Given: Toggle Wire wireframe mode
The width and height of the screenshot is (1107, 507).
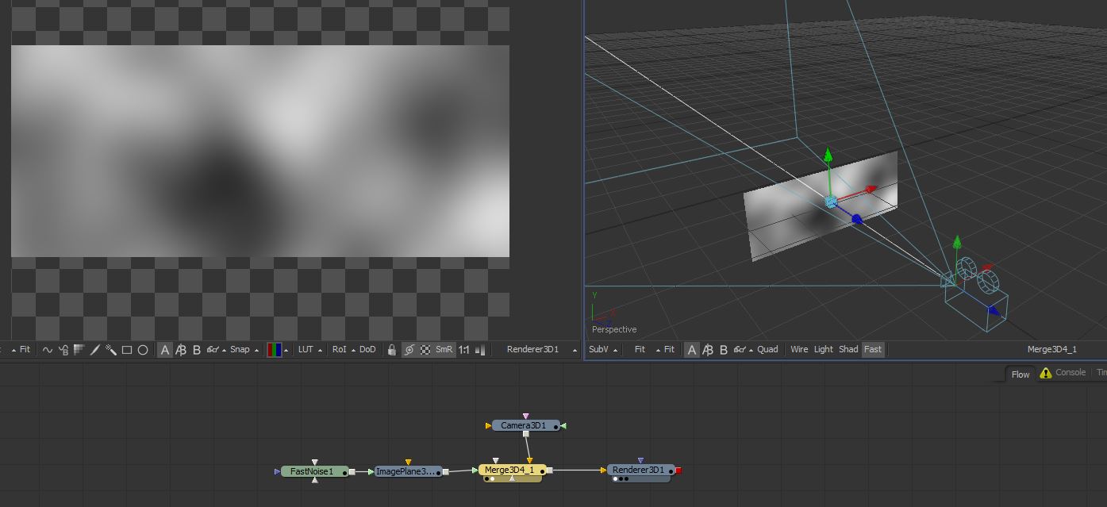Looking at the screenshot, I should click(799, 349).
